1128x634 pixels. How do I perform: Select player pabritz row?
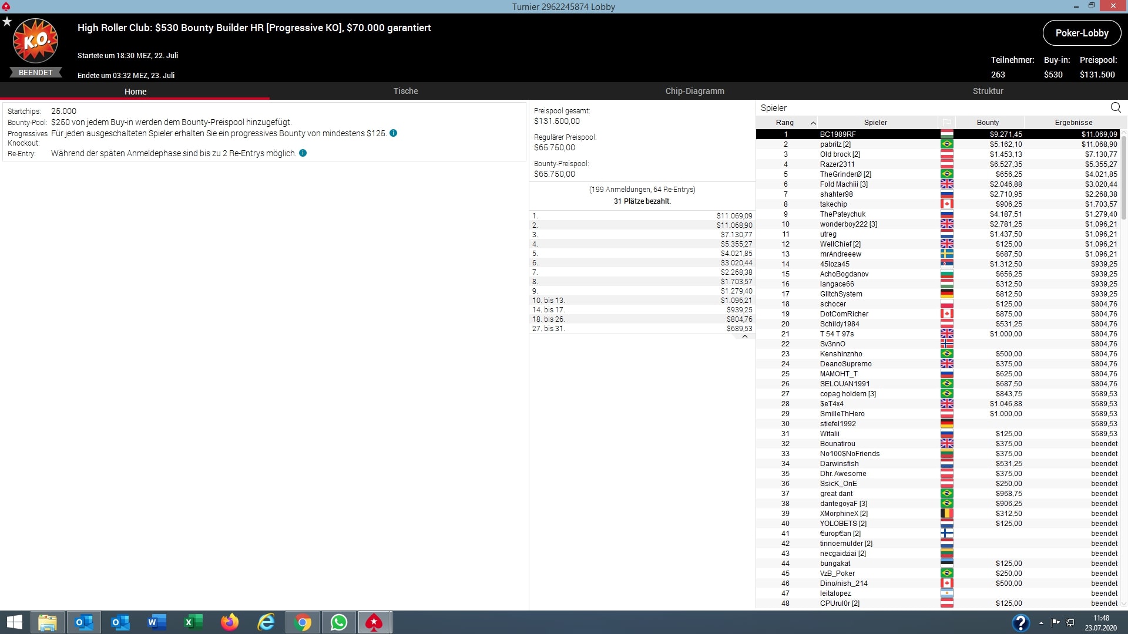point(875,144)
